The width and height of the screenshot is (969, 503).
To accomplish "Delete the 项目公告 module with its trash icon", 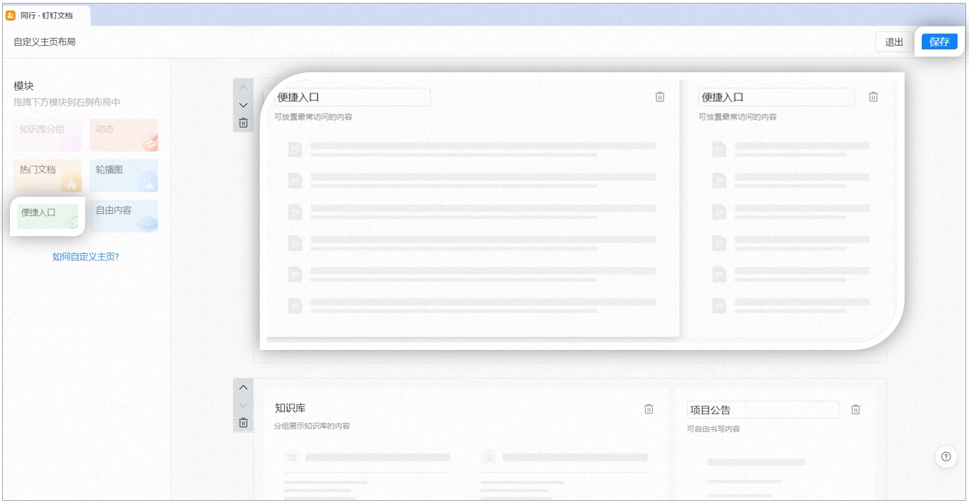I will coord(855,409).
